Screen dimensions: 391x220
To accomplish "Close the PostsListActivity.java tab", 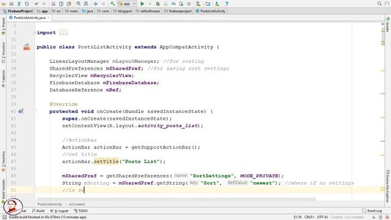I will pos(48,18).
